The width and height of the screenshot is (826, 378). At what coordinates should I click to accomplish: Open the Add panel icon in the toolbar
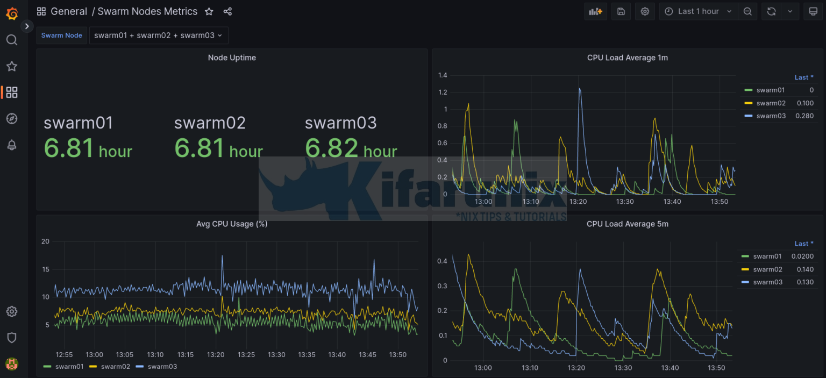pyautogui.click(x=595, y=11)
